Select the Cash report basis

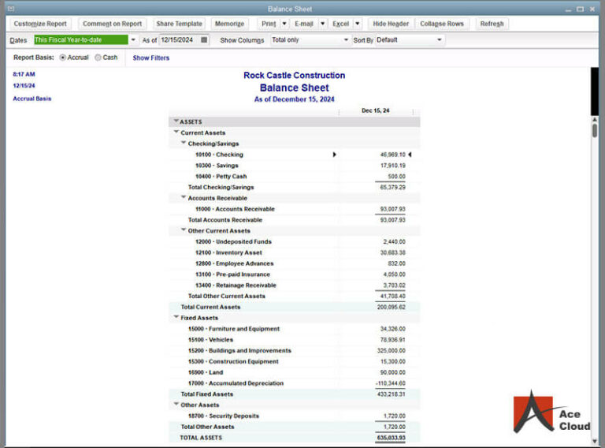click(98, 58)
